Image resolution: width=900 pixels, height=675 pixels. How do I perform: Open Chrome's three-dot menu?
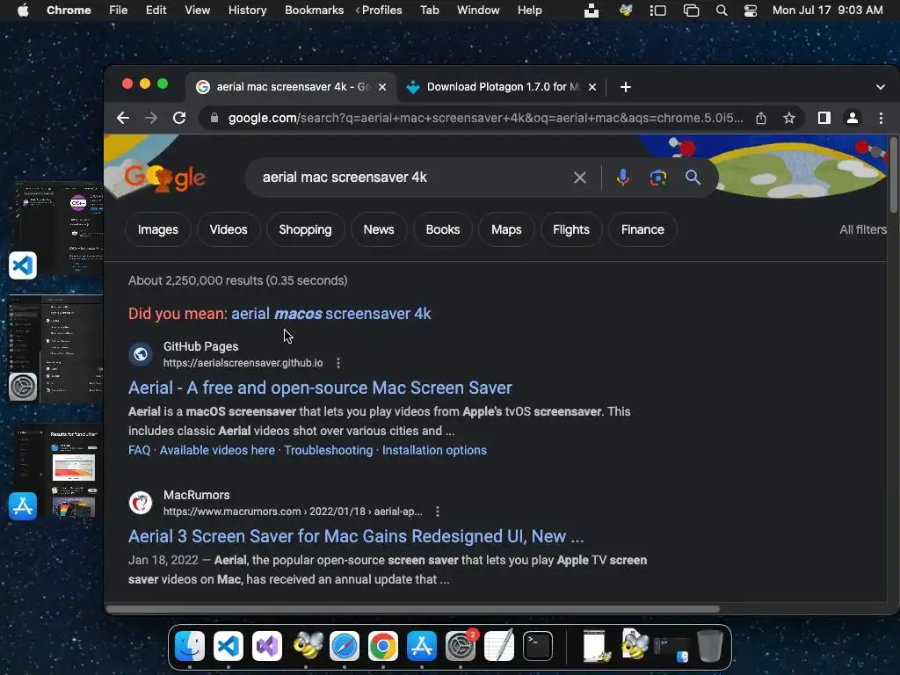[881, 119]
